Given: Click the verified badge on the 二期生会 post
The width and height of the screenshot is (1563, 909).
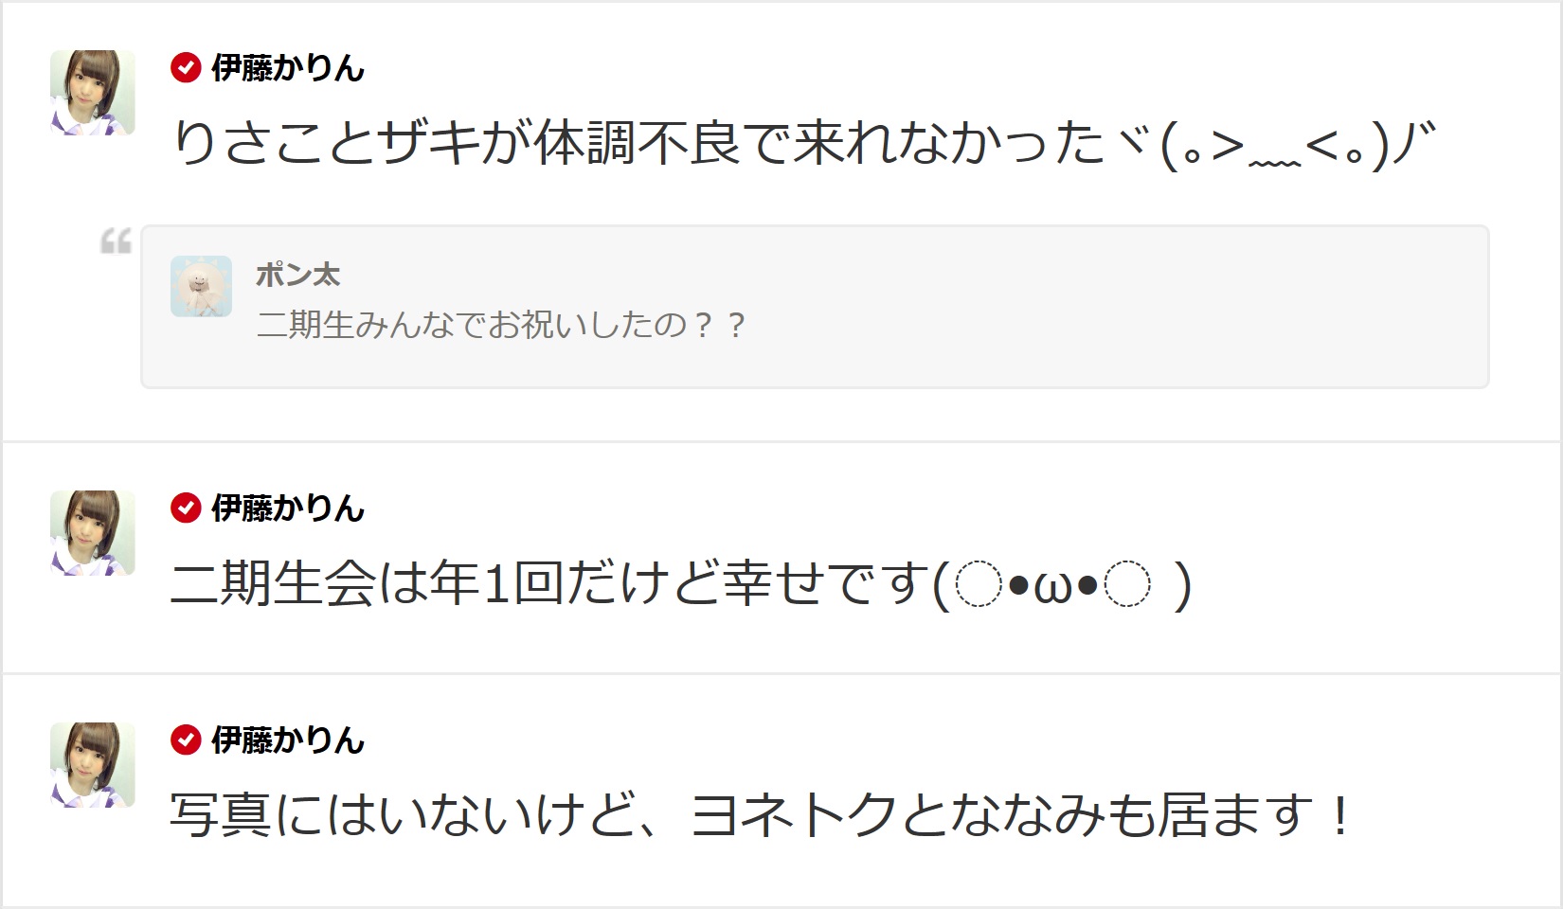Looking at the screenshot, I should click(186, 508).
